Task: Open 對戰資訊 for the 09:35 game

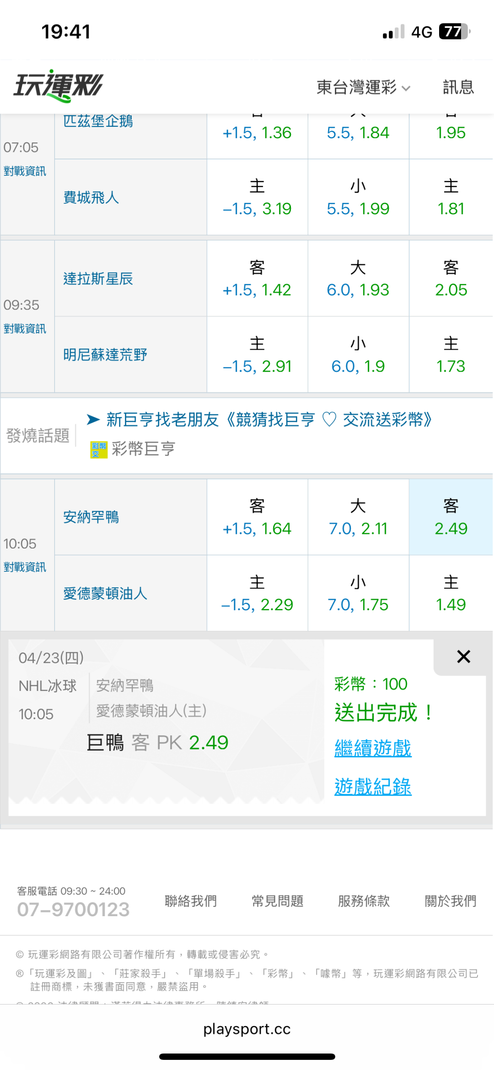Action: tap(25, 329)
